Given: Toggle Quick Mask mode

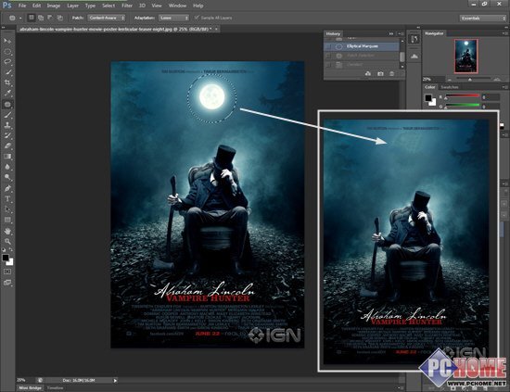Looking at the screenshot, I should pyautogui.click(x=7, y=272).
